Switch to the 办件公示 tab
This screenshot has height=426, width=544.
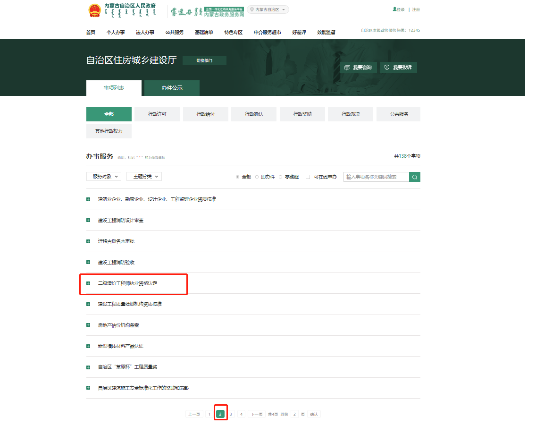tap(172, 88)
